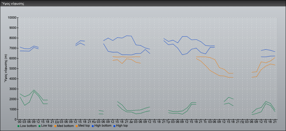Click the Σά day label on the time axis
The image size is (286, 131).
(57, 122)
